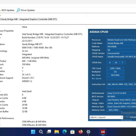
Task: Launch Microsoft Edge from the taskbar
Action: click(x=64, y=132)
